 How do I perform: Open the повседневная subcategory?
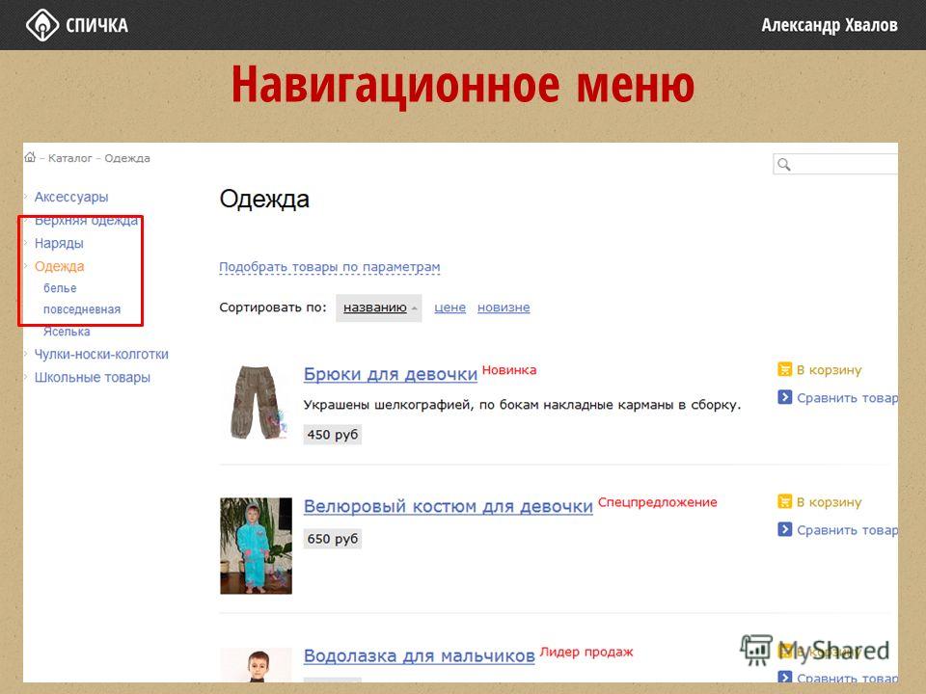pyautogui.click(x=81, y=309)
